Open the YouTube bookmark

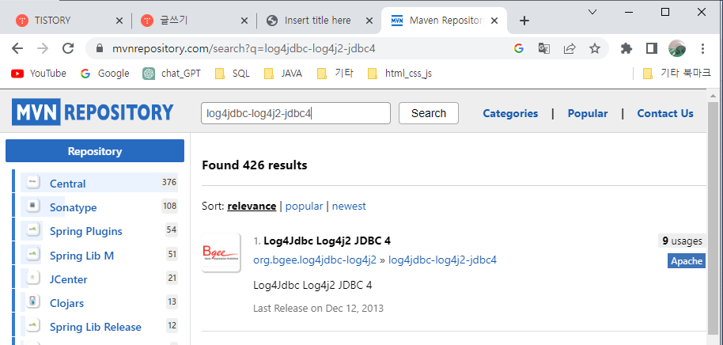[x=39, y=74]
